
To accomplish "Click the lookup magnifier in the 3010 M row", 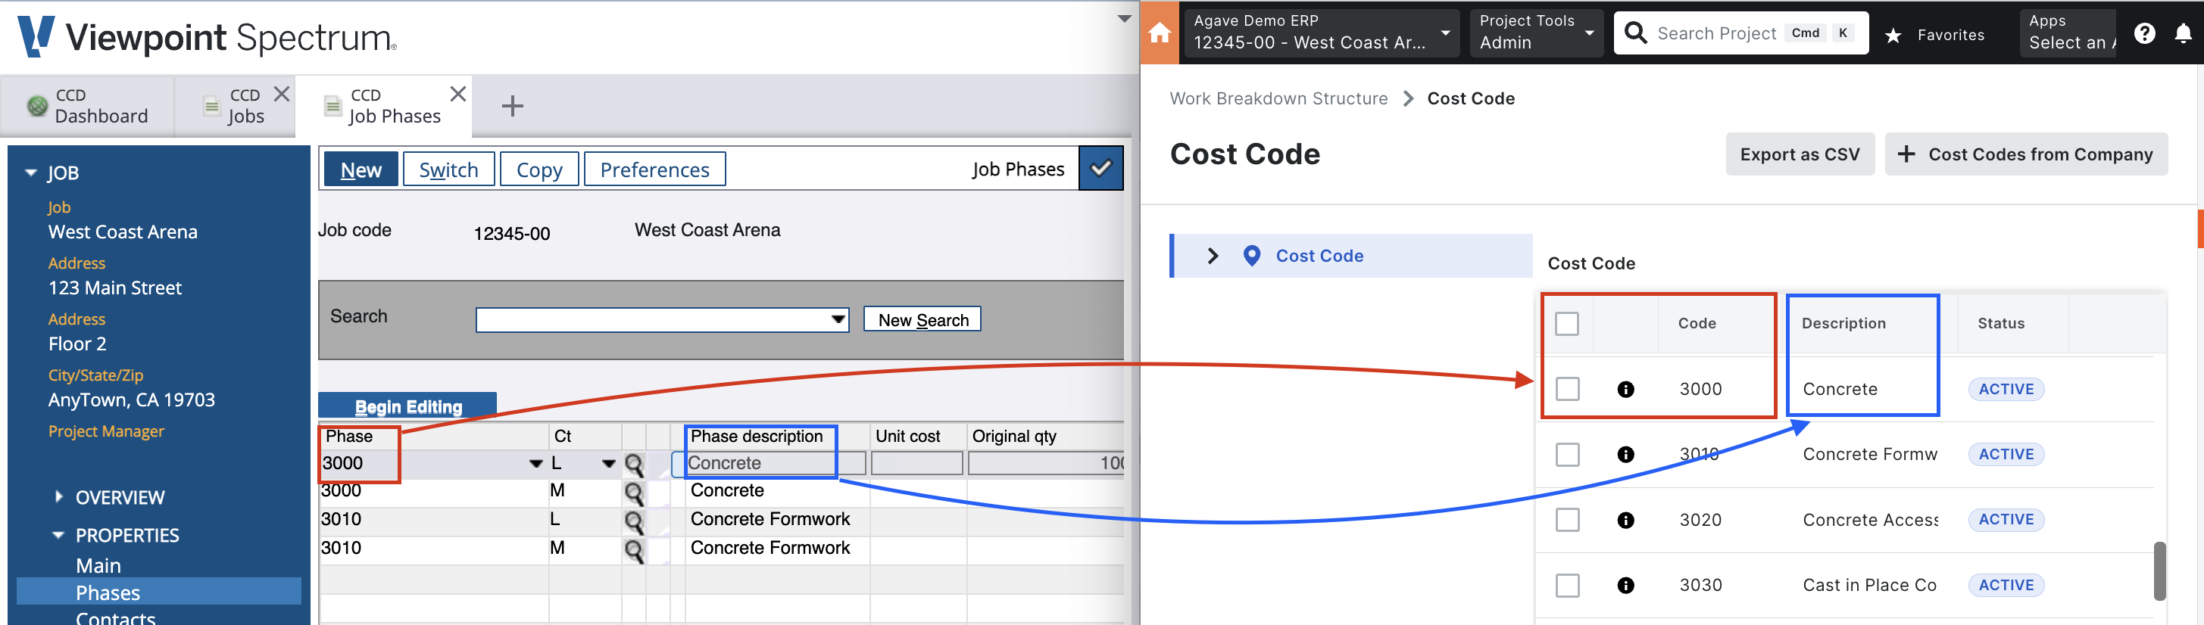I will (x=633, y=551).
